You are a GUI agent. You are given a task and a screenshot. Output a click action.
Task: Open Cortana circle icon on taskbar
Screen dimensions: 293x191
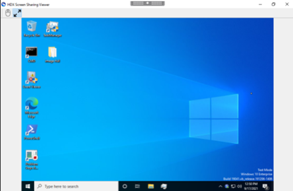pos(124,186)
